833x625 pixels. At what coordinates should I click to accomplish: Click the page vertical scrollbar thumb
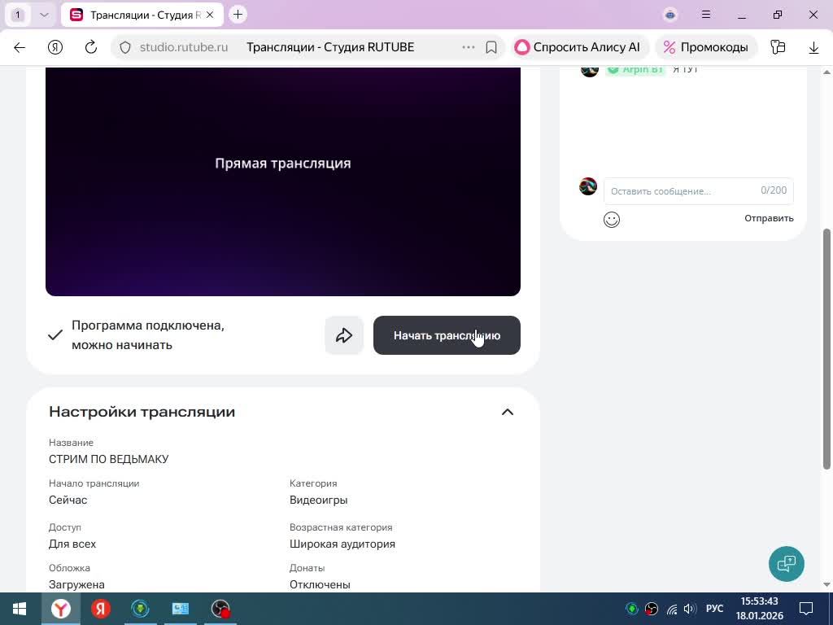pos(826,348)
